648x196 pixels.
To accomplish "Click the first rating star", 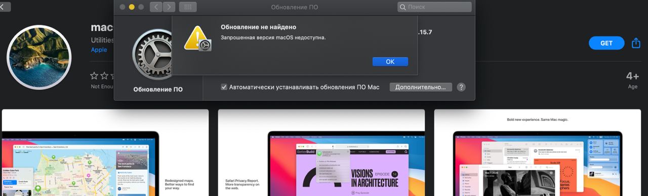I will (94, 76).
